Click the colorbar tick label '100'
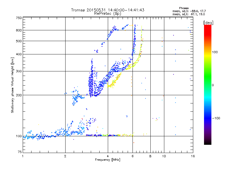Image resolution: width=227 pixels, height=170 pixels. (x=215, y=52)
